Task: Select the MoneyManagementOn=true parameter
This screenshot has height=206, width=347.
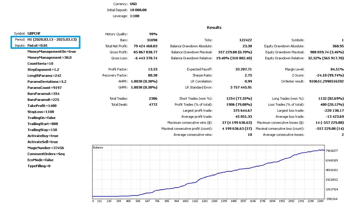Action: pyautogui.click(x=52, y=52)
